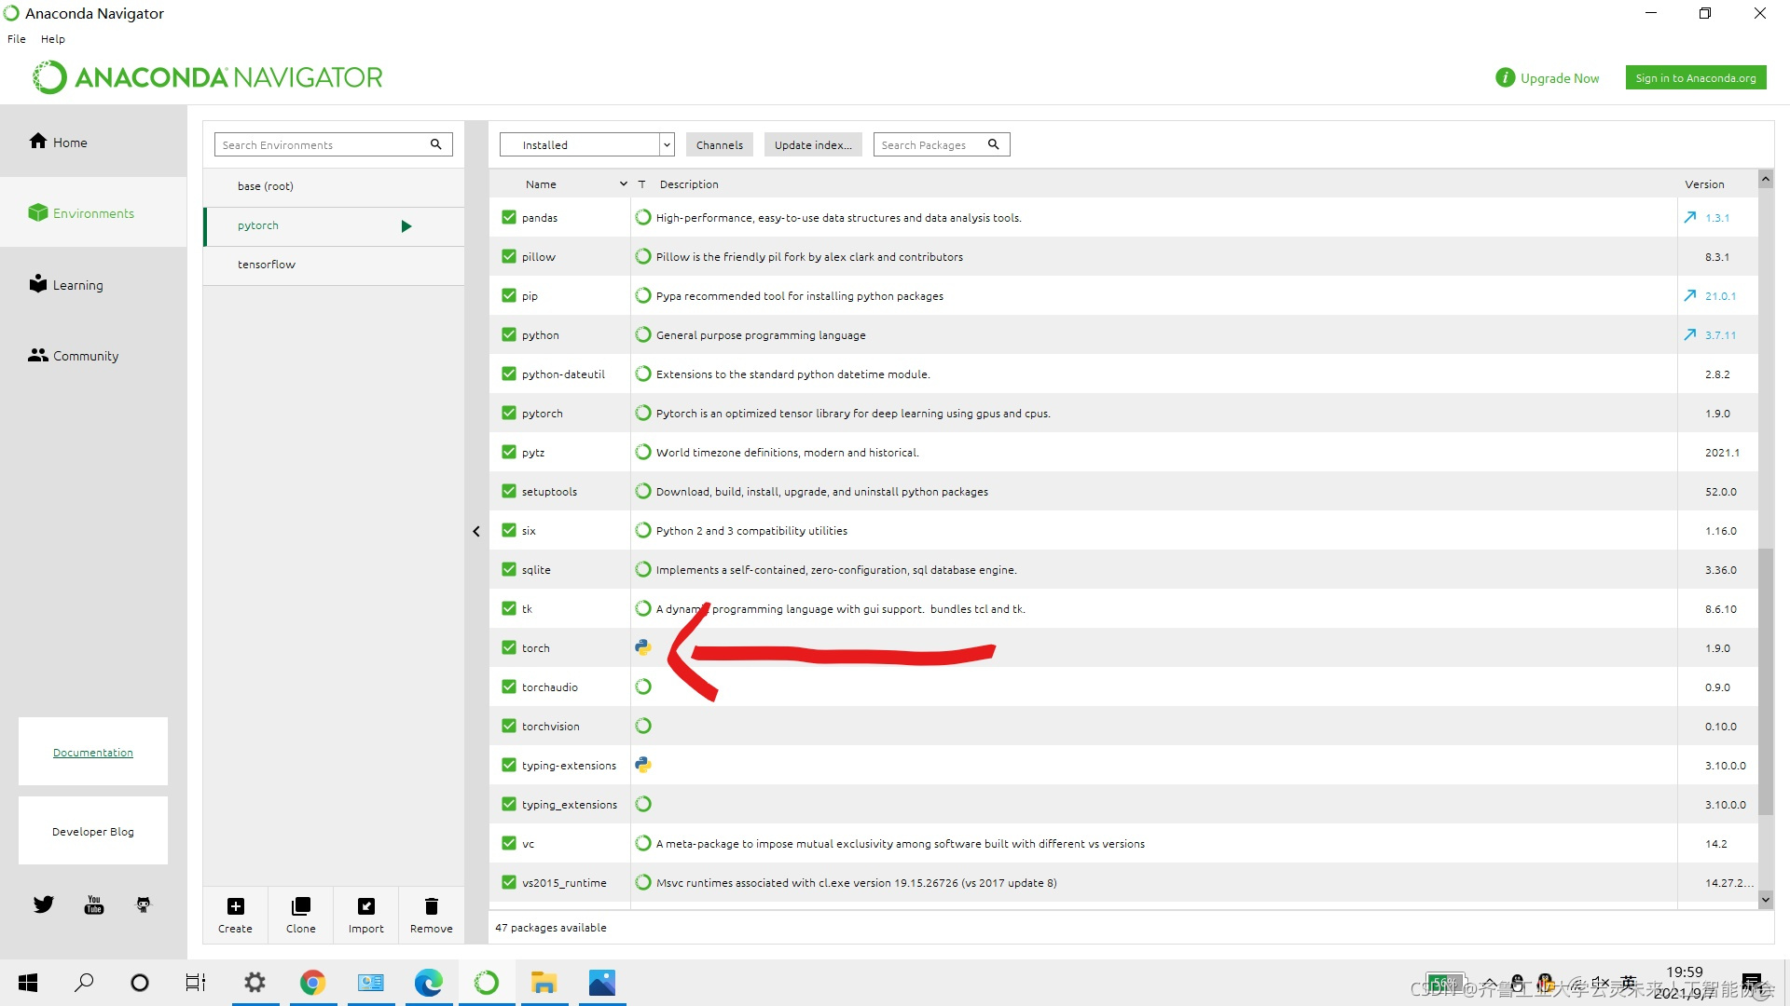This screenshot has width=1790, height=1006.
Task: Click the Python type icon for typing-extensions
Action: tap(643, 765)
